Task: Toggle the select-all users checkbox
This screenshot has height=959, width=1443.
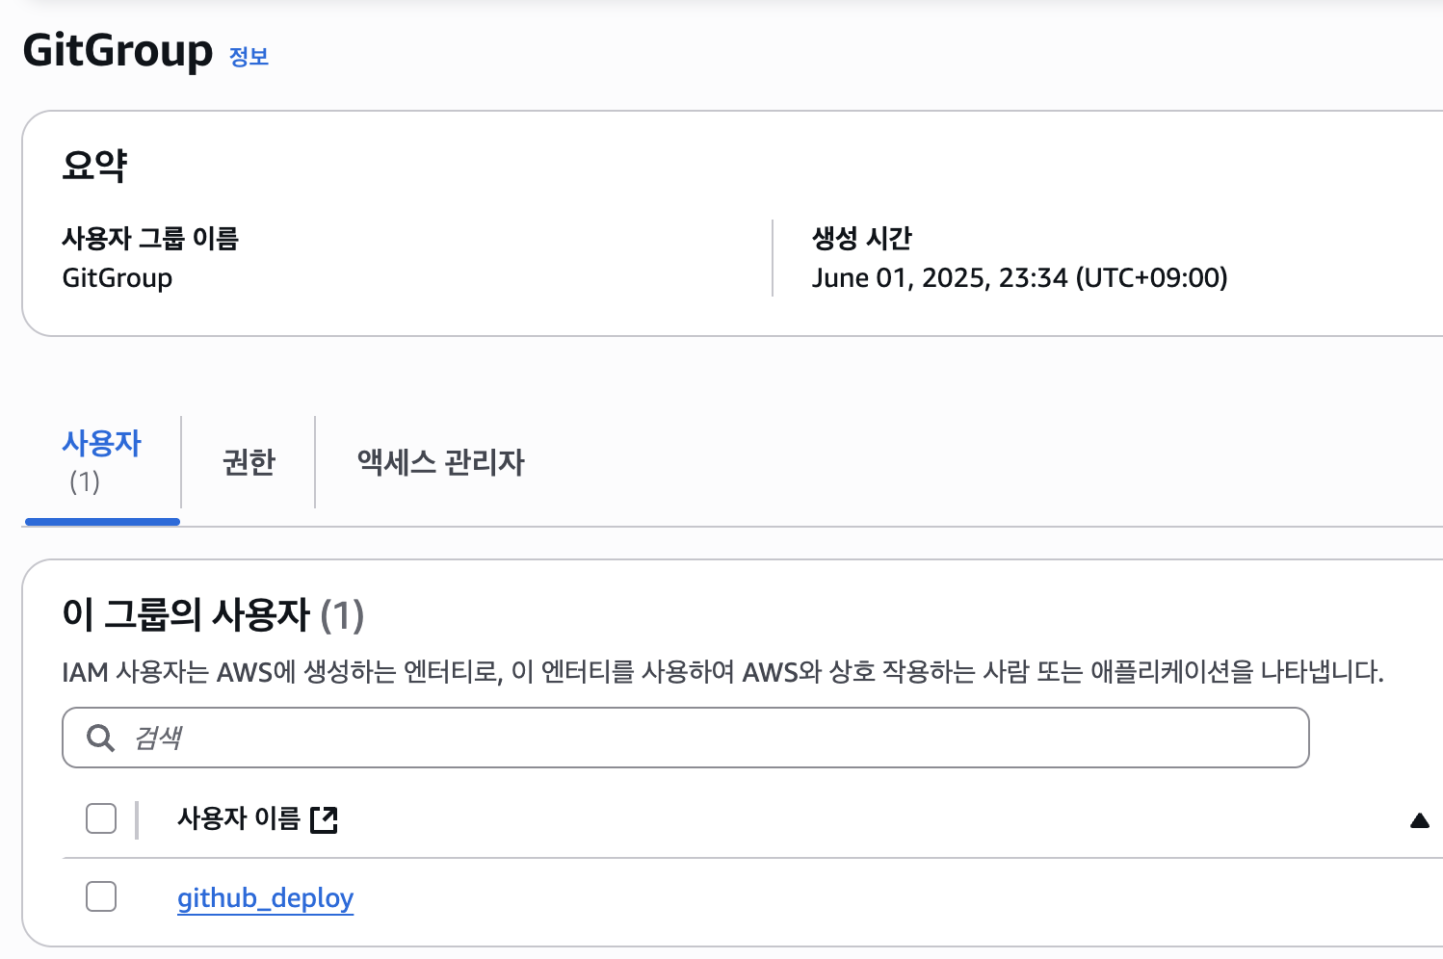Action: [x=101, y=819]
